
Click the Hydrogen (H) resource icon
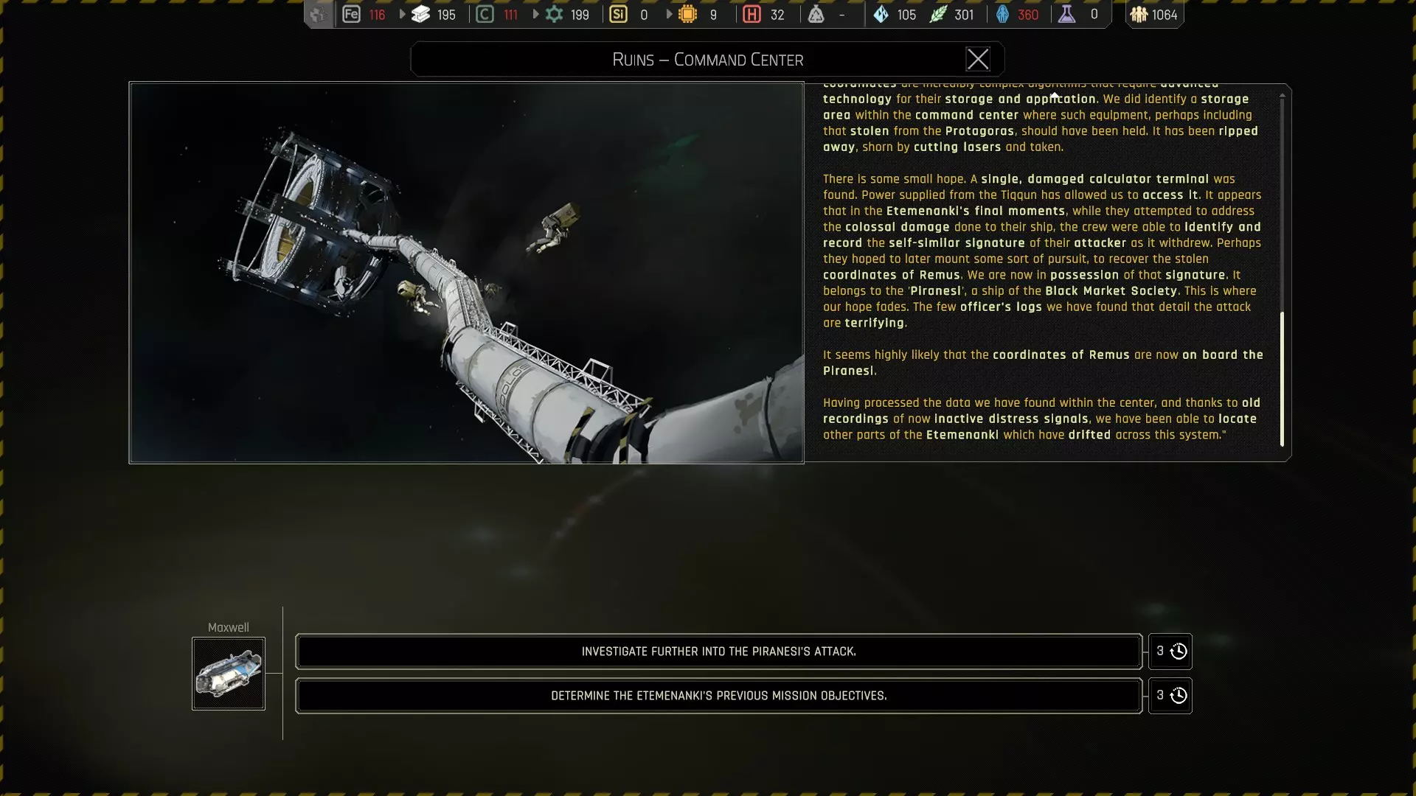point(752,14)
